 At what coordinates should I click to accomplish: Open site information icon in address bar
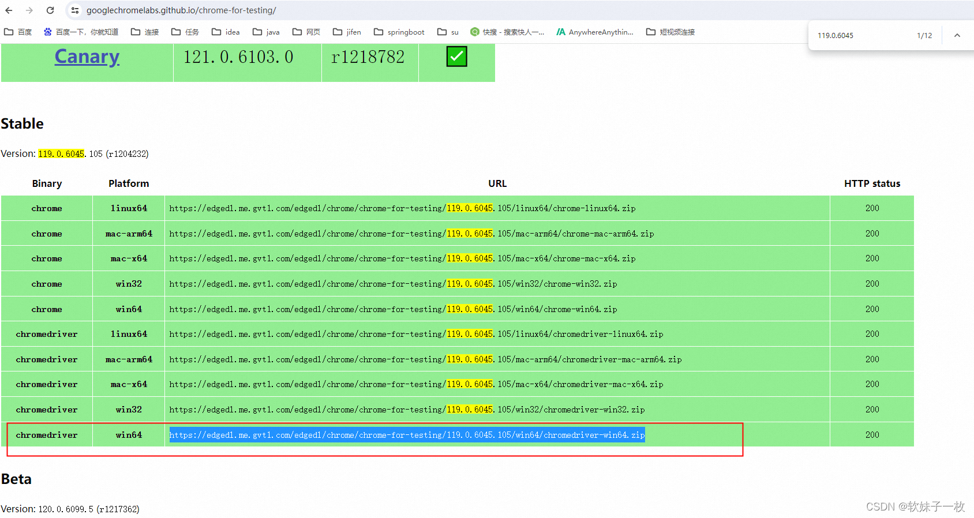tap(75, 10)
